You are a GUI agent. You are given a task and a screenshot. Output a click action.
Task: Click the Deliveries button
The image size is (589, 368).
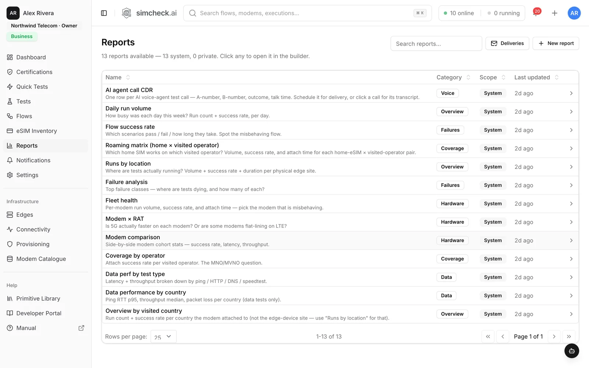coord(507,43)
